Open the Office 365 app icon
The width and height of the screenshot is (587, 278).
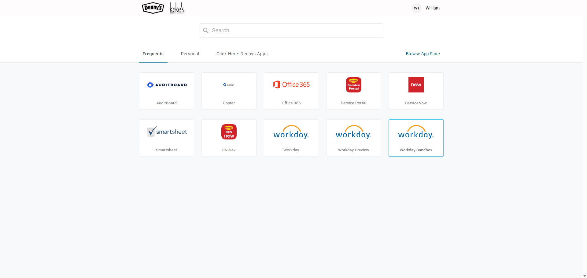[291, 85]
